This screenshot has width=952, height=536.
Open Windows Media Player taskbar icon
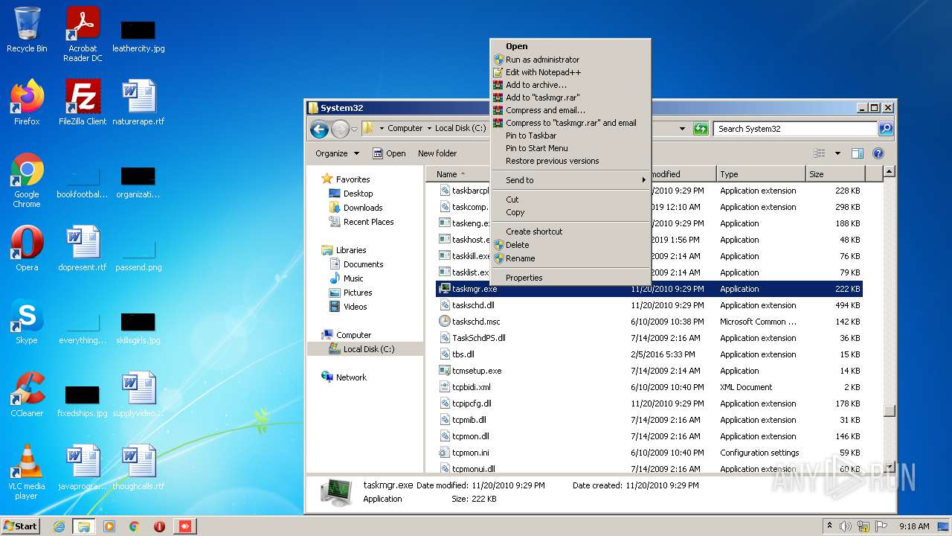pos(109,526)
